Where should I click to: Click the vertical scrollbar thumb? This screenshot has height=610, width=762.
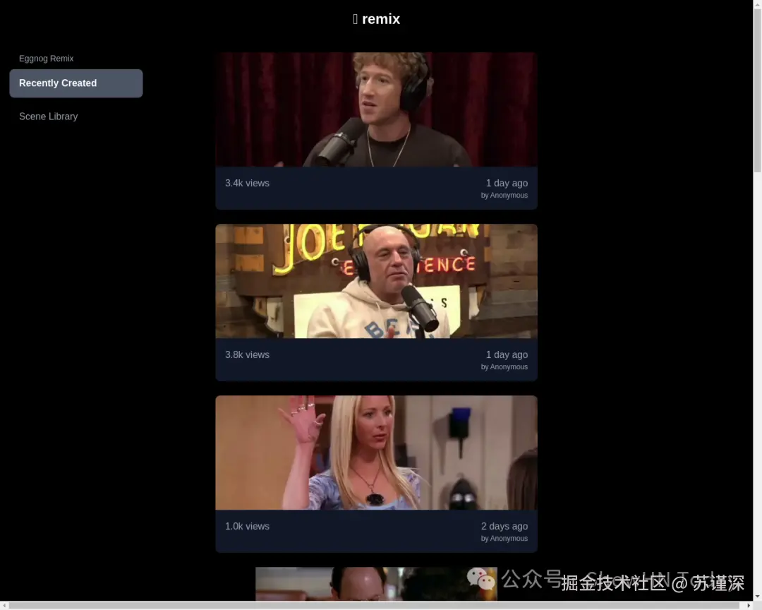[757, 90]
